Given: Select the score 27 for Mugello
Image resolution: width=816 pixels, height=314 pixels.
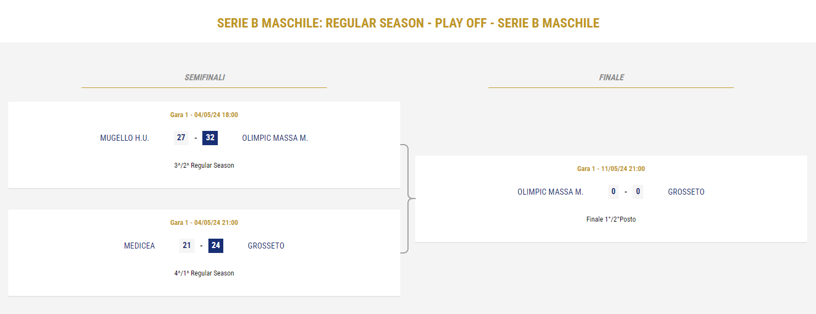Looking at the screenshot, I should pos(181,137).
